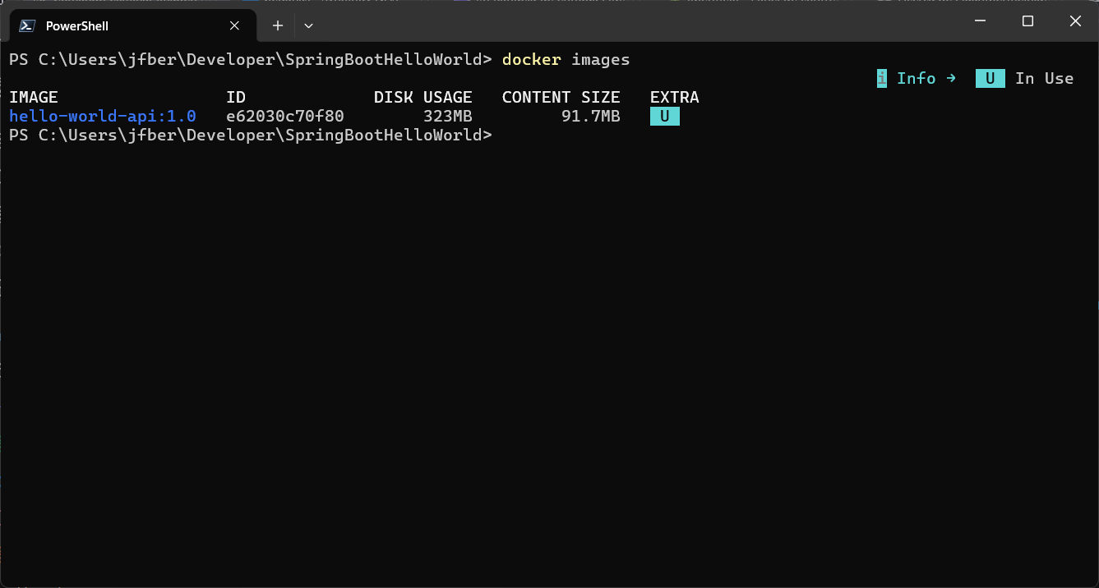Click the 323MB disk usage value
Viewport: 1099px width, 588px height.
(449, 116)
